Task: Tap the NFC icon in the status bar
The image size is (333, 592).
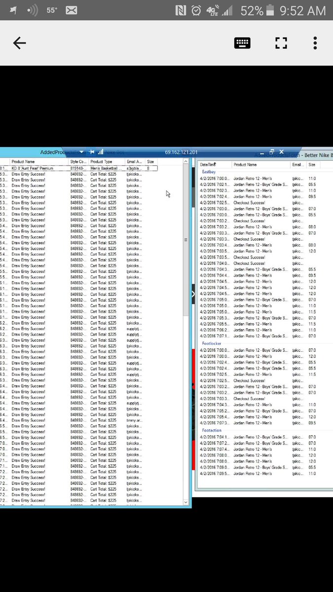Action: point(181,10)
